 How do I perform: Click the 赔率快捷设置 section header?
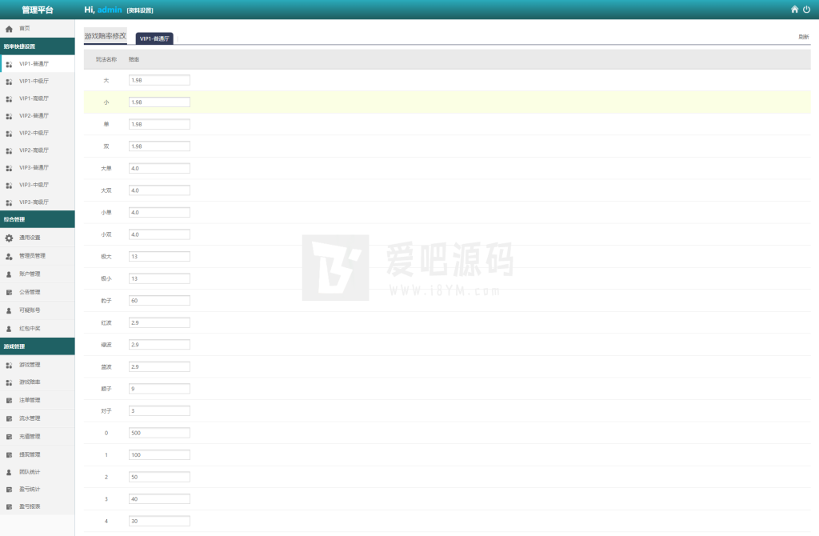click(x=37, y=46)
